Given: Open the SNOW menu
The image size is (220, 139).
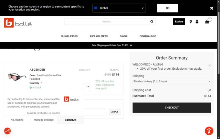Looking at the screenshot, I should pos(124,36).
